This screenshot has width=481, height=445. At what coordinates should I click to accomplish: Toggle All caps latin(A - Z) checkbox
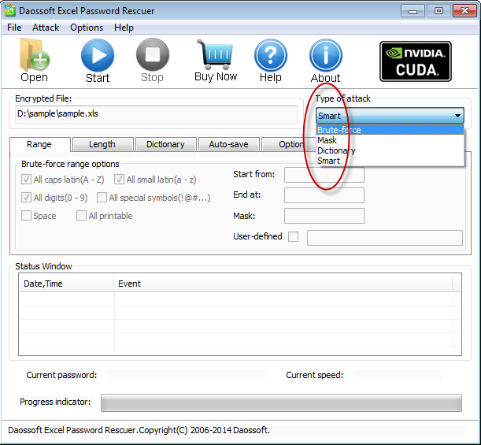(26, 180)
